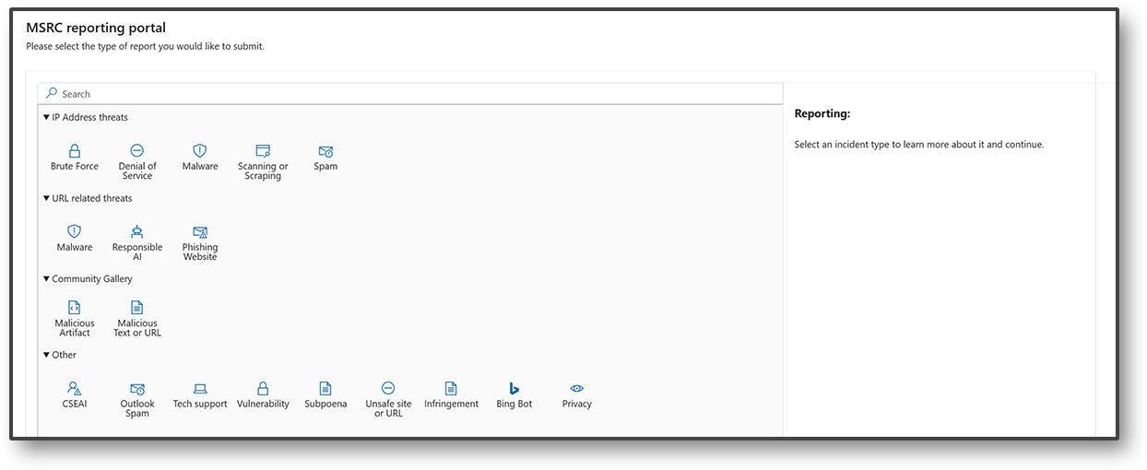Collapse the Other section
The image size is (1147, 470).
tap(47, 355)
